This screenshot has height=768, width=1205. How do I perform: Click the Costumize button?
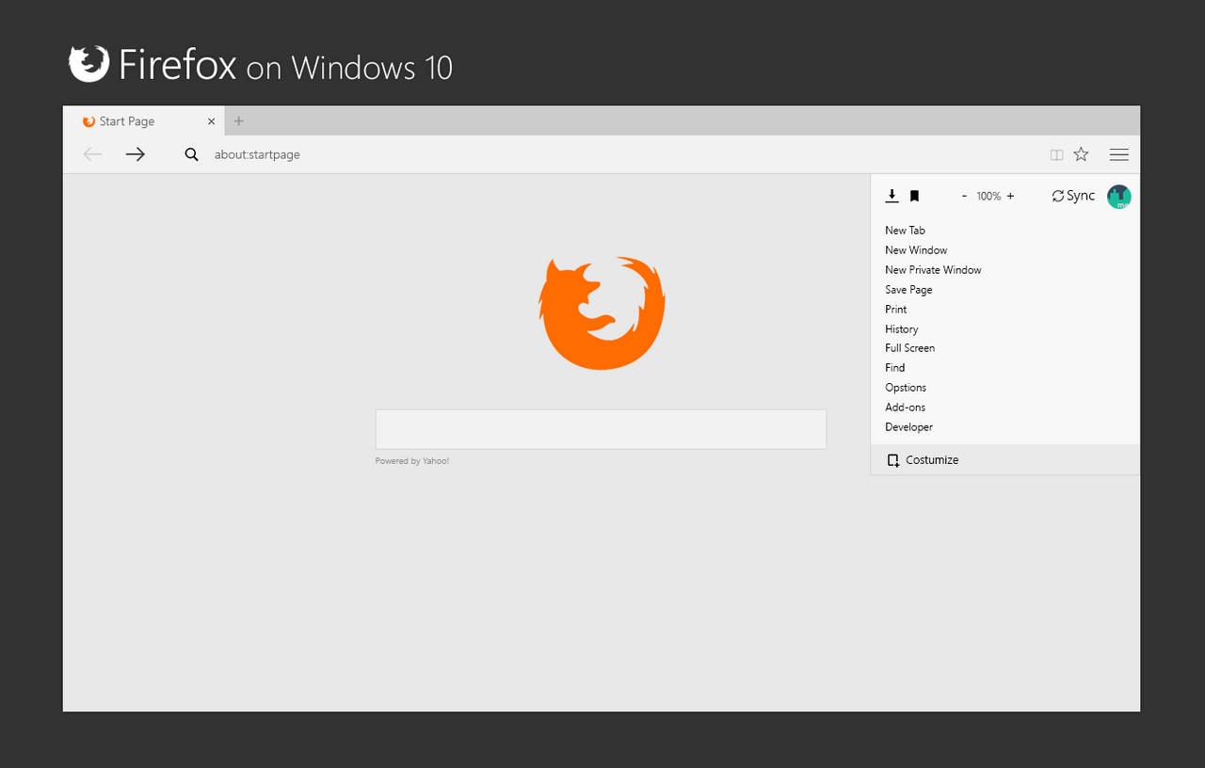pyautogui.click(x=1005, y=460)
